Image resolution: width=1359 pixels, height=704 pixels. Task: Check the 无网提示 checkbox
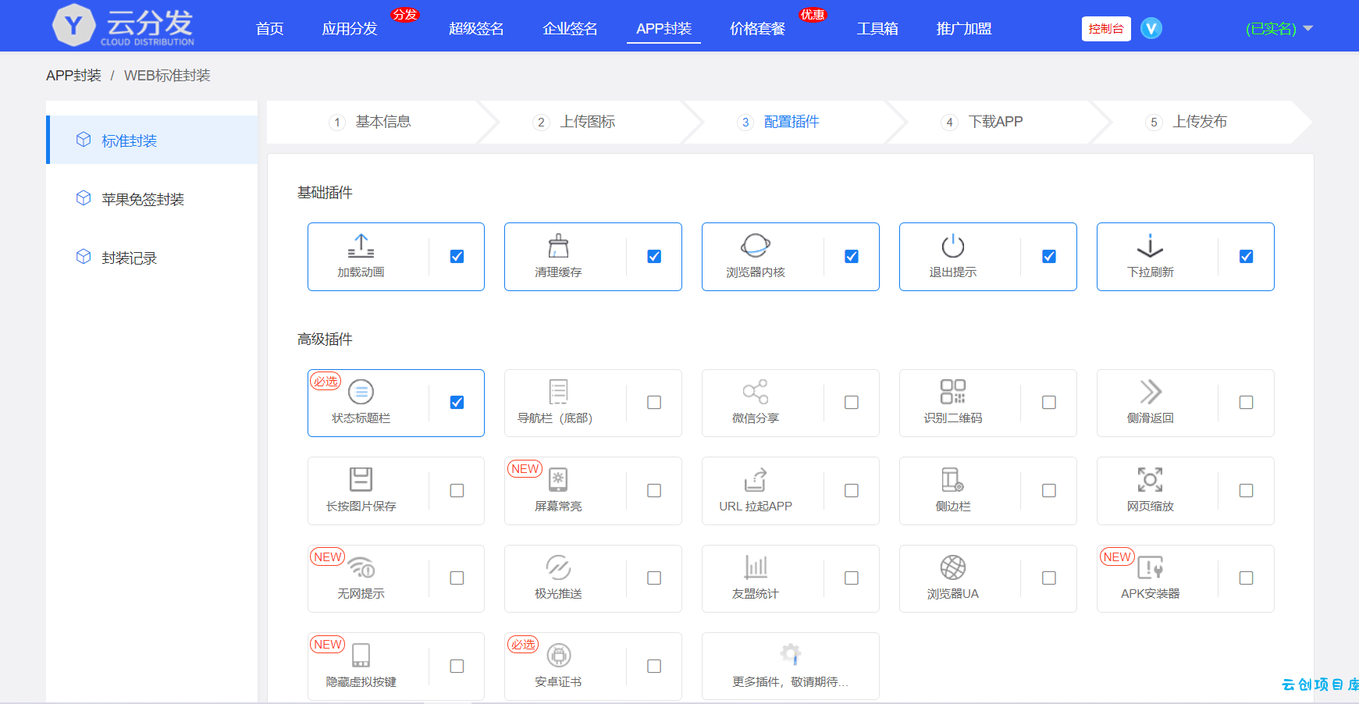457,578
